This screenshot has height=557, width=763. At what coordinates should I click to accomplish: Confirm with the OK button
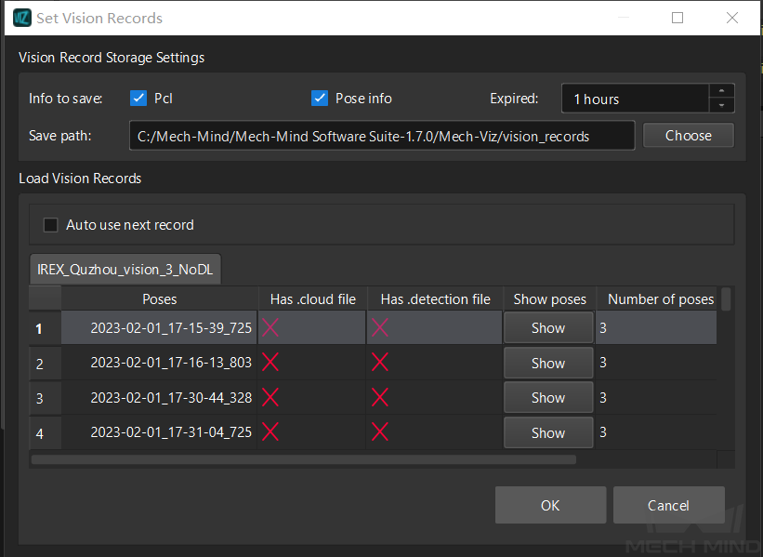click(x=550, y=505)
